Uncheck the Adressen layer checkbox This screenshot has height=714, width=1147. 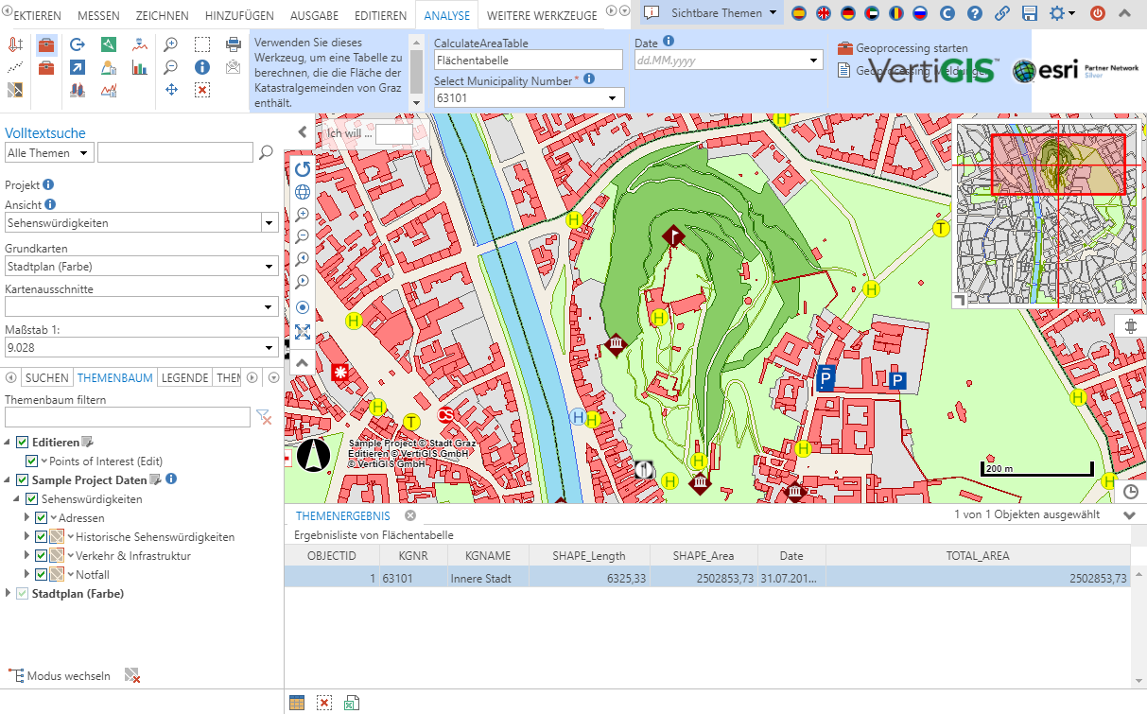pos(41,518)
